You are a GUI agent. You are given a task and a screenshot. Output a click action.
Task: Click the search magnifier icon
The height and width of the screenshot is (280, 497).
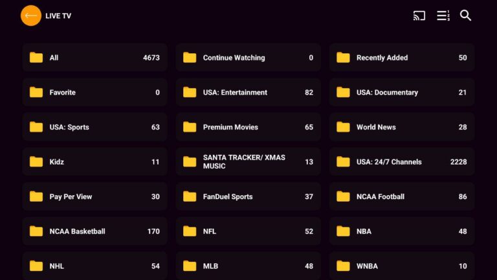(465, 16)
